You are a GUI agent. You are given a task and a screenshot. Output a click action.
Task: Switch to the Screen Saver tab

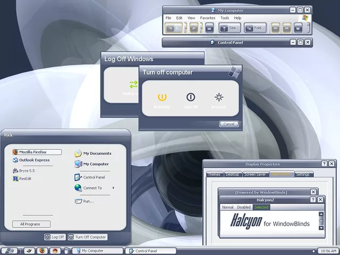click(x=255, y=174)
